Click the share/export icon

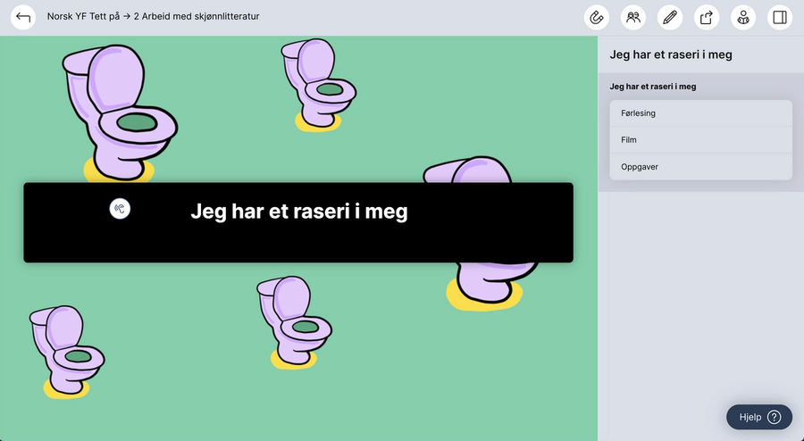pos(707,18)
